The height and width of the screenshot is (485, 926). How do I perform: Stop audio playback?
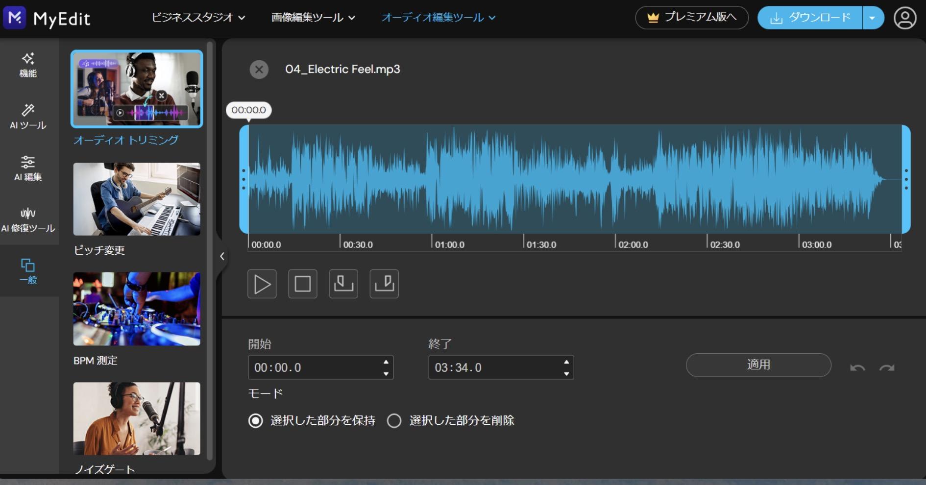pos(303,284)
